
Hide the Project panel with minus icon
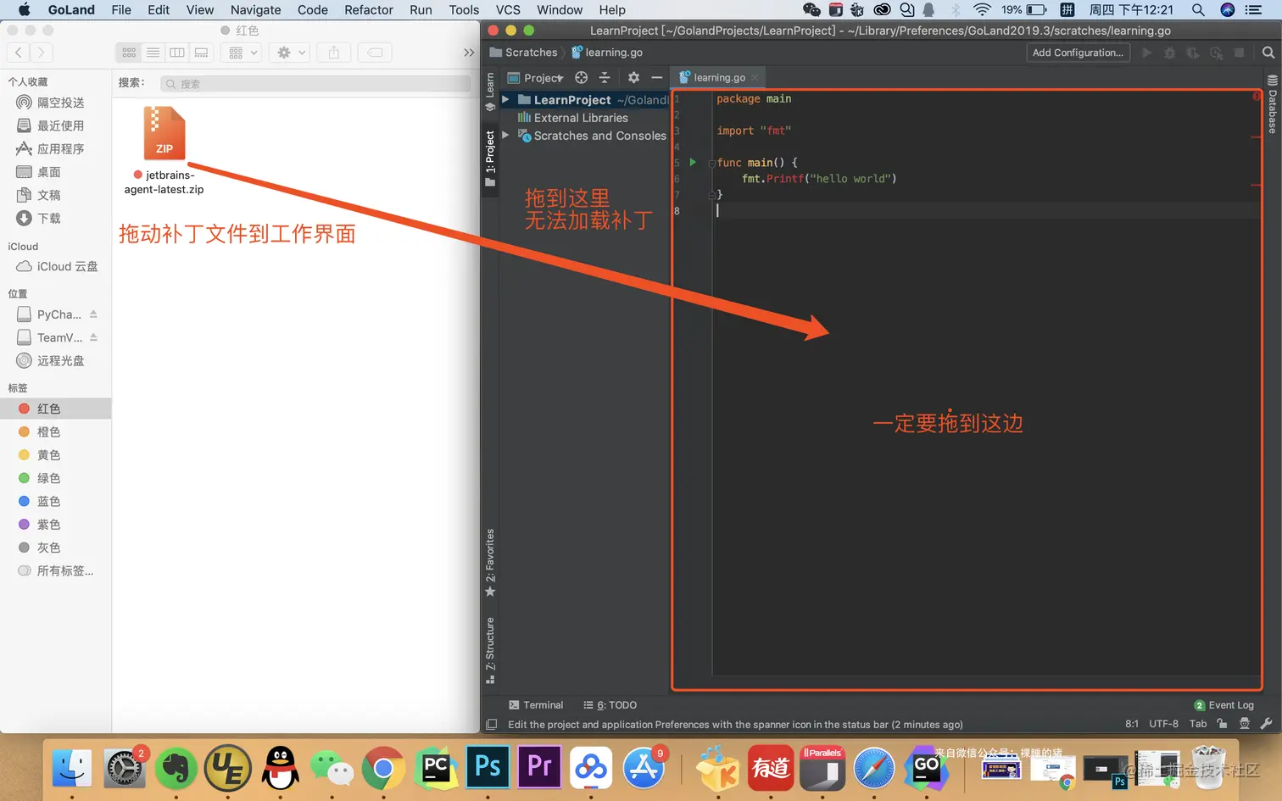point(656,77)
